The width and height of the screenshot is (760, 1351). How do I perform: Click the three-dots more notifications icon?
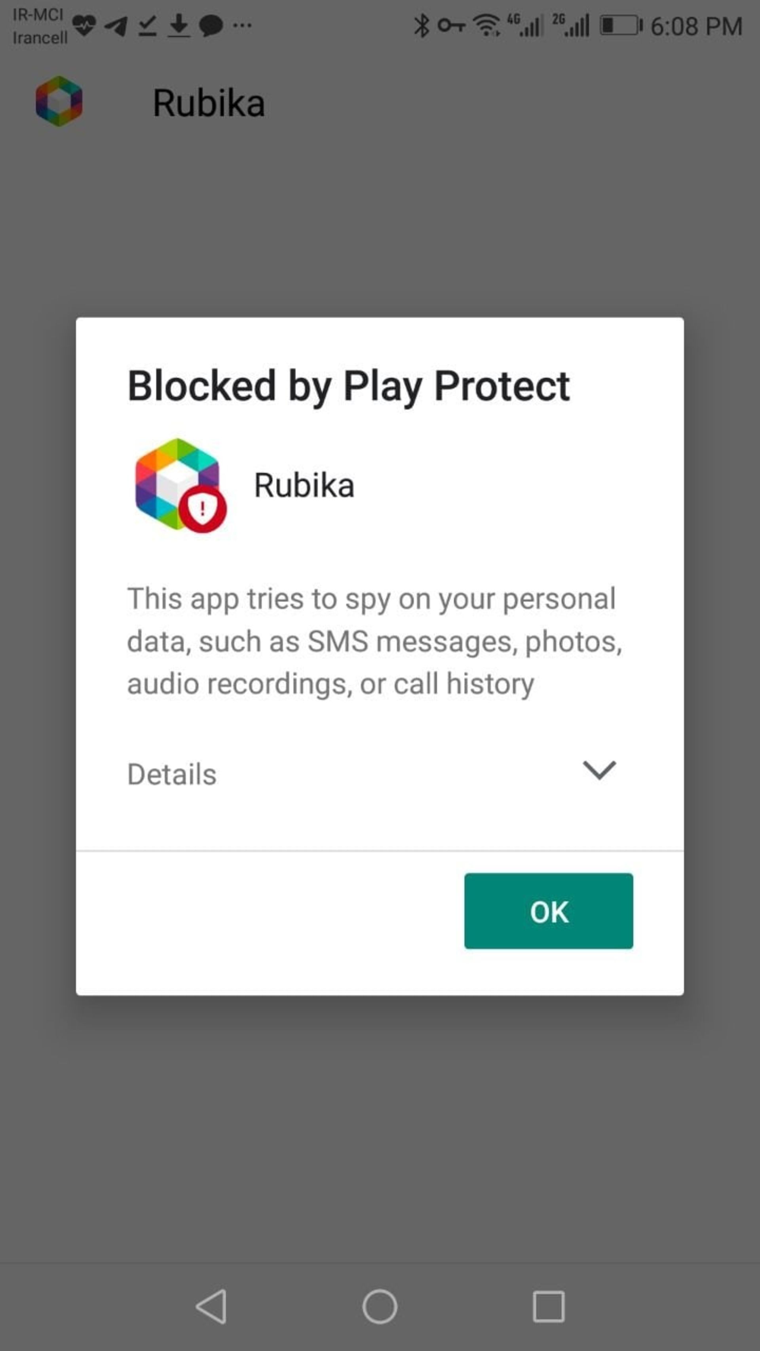click(x=242, y=25)
